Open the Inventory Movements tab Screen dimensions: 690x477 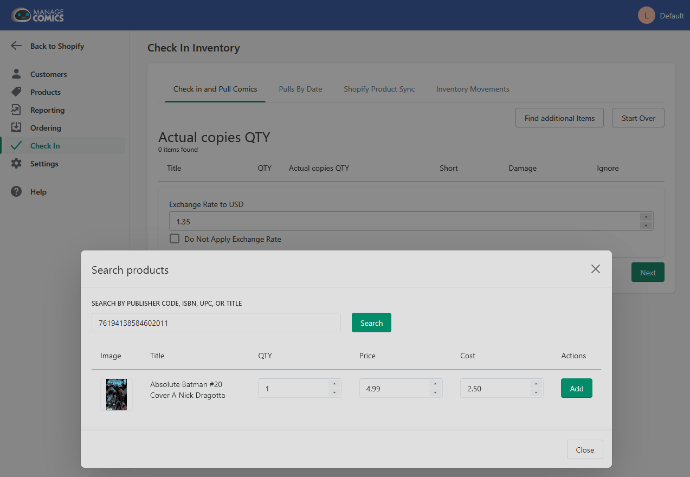tap(473, 89)
